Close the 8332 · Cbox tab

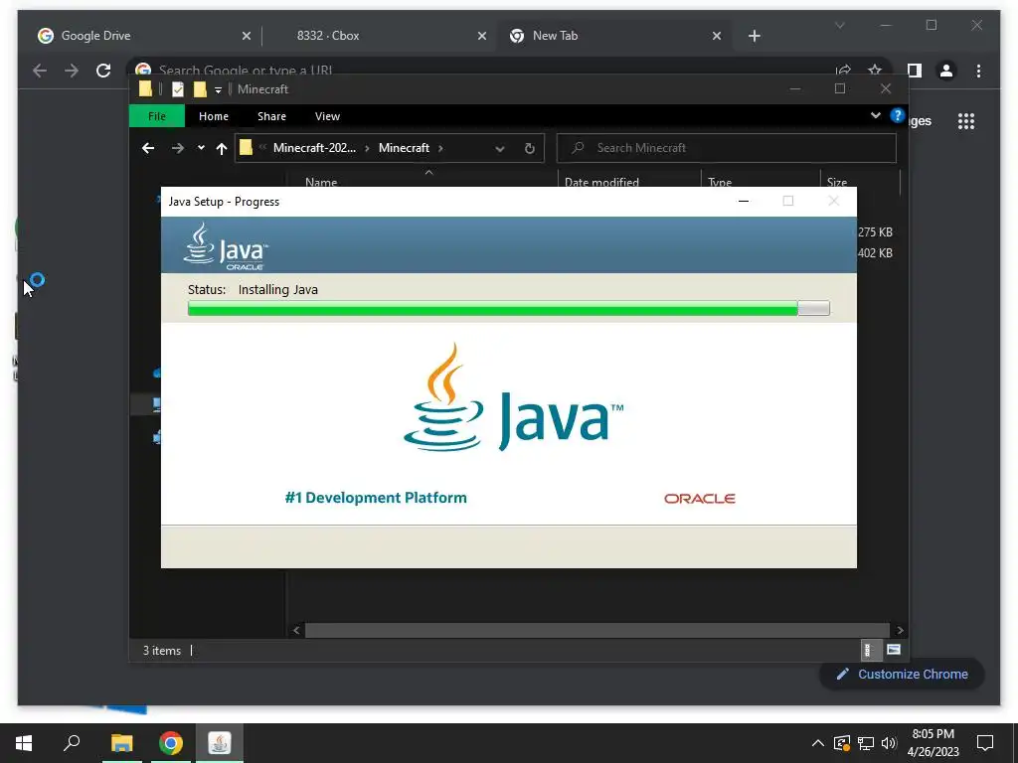482,37
